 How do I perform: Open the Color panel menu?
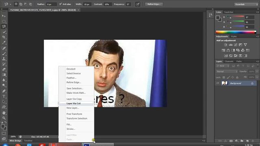[x=257, y=12]
